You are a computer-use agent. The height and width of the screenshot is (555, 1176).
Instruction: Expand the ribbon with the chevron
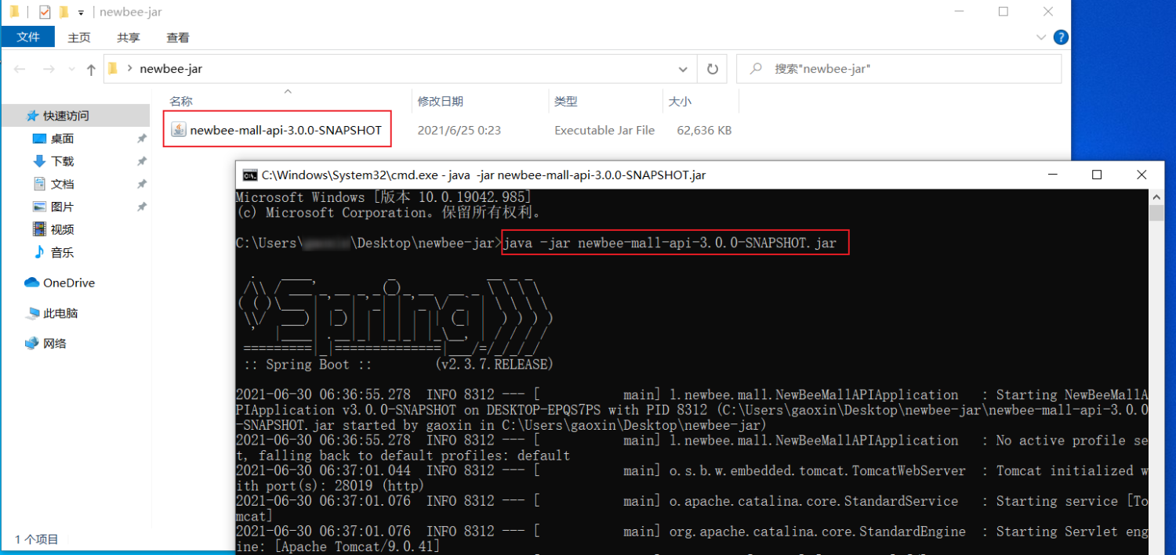(1041, 37)
